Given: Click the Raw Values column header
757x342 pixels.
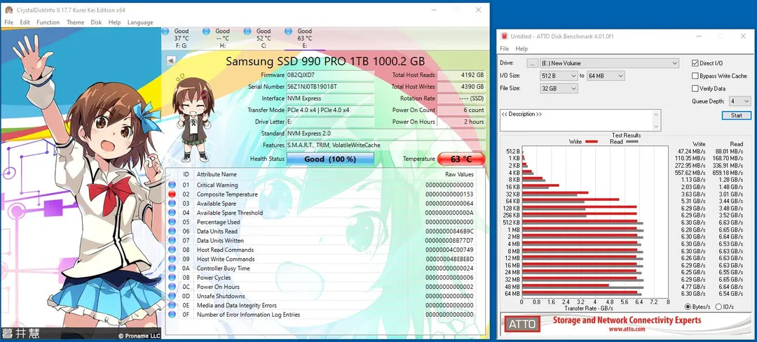Looking at the screenshot, I should (459, 174).
